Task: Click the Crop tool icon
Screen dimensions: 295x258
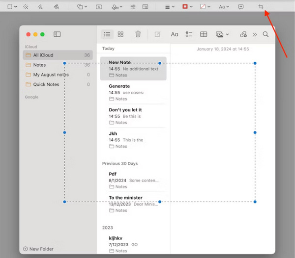Action: [x=261, y=7]
